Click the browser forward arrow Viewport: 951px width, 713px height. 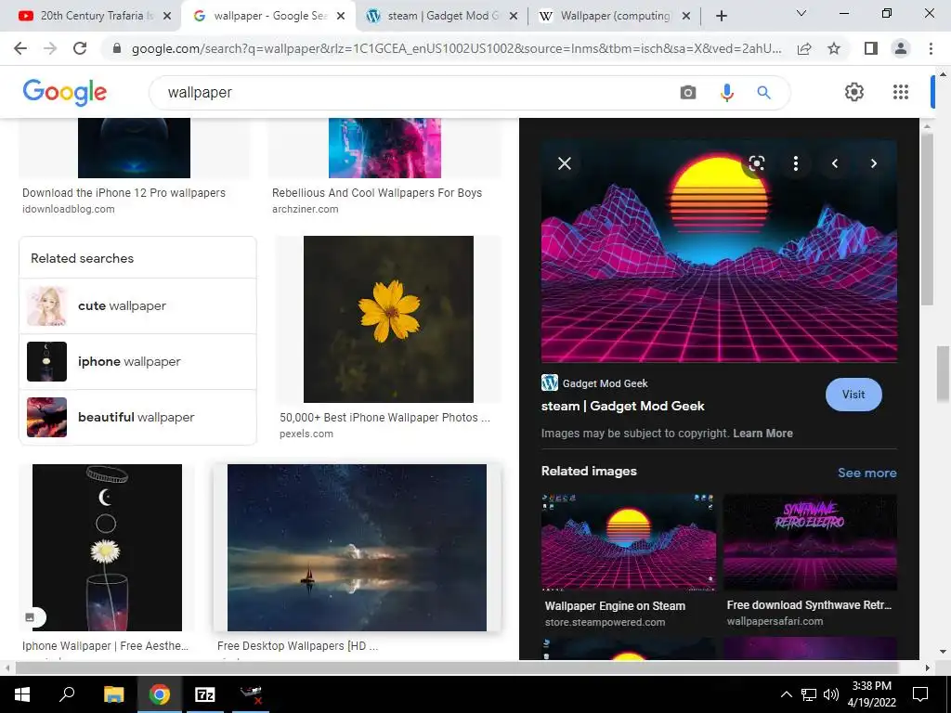[50, 48]
